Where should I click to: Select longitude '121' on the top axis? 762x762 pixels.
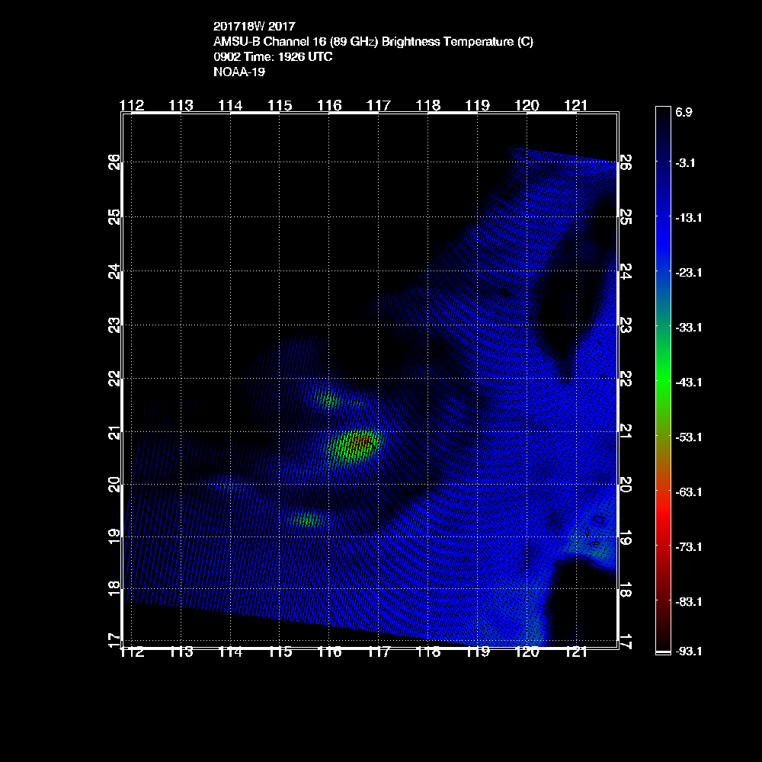pos(576,105)
